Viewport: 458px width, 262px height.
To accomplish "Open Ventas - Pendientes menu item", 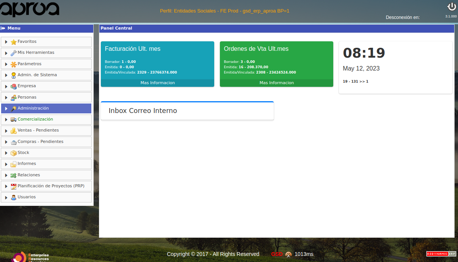I will (x=38, y=130).
